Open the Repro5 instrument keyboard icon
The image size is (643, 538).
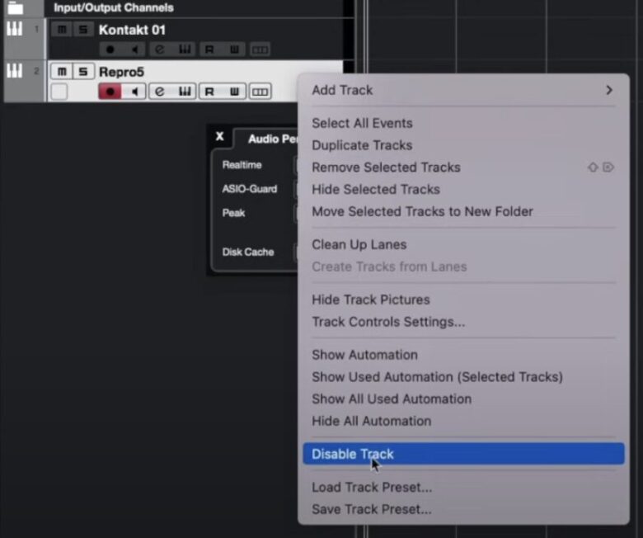[185, 92]
